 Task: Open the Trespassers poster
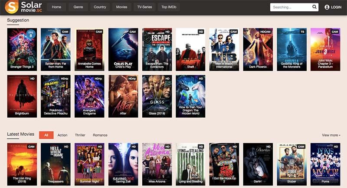56,164
